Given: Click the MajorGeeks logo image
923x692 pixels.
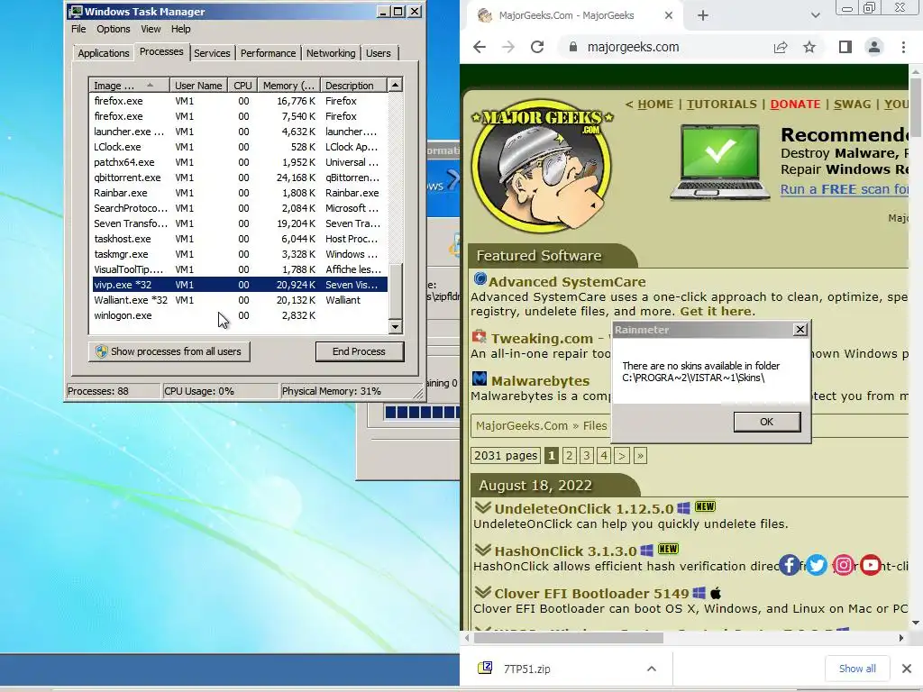Looking at the screenshot, I should (542, 166).
